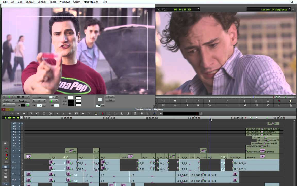Toggle the V2 track selector

point(14,151)
